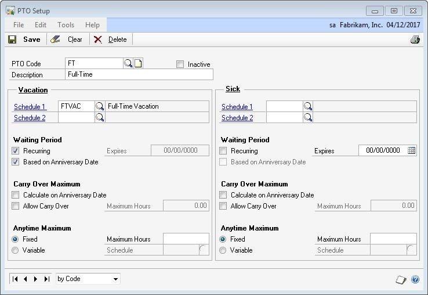
Task: Go to the first record
Action: pos(15,279)
